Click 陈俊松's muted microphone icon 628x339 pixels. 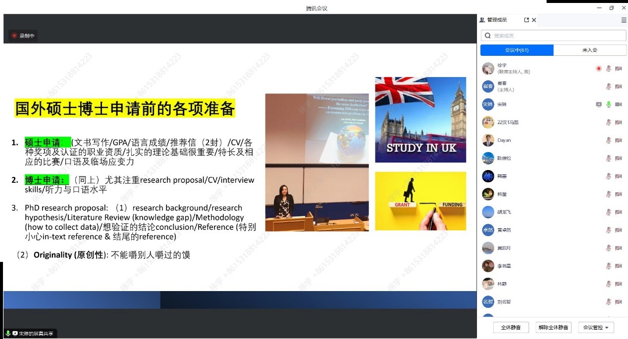pyautogui.click(x=609, y=158)
